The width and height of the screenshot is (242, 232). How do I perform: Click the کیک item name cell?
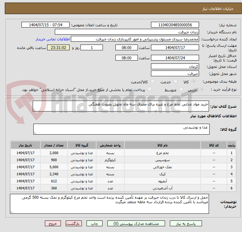163,174
